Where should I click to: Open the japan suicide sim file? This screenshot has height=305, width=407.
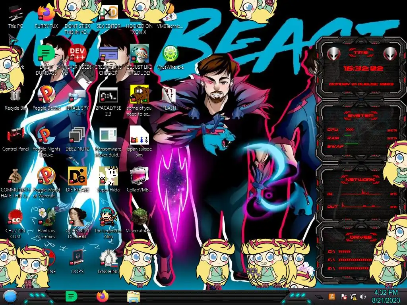point(140,142)
